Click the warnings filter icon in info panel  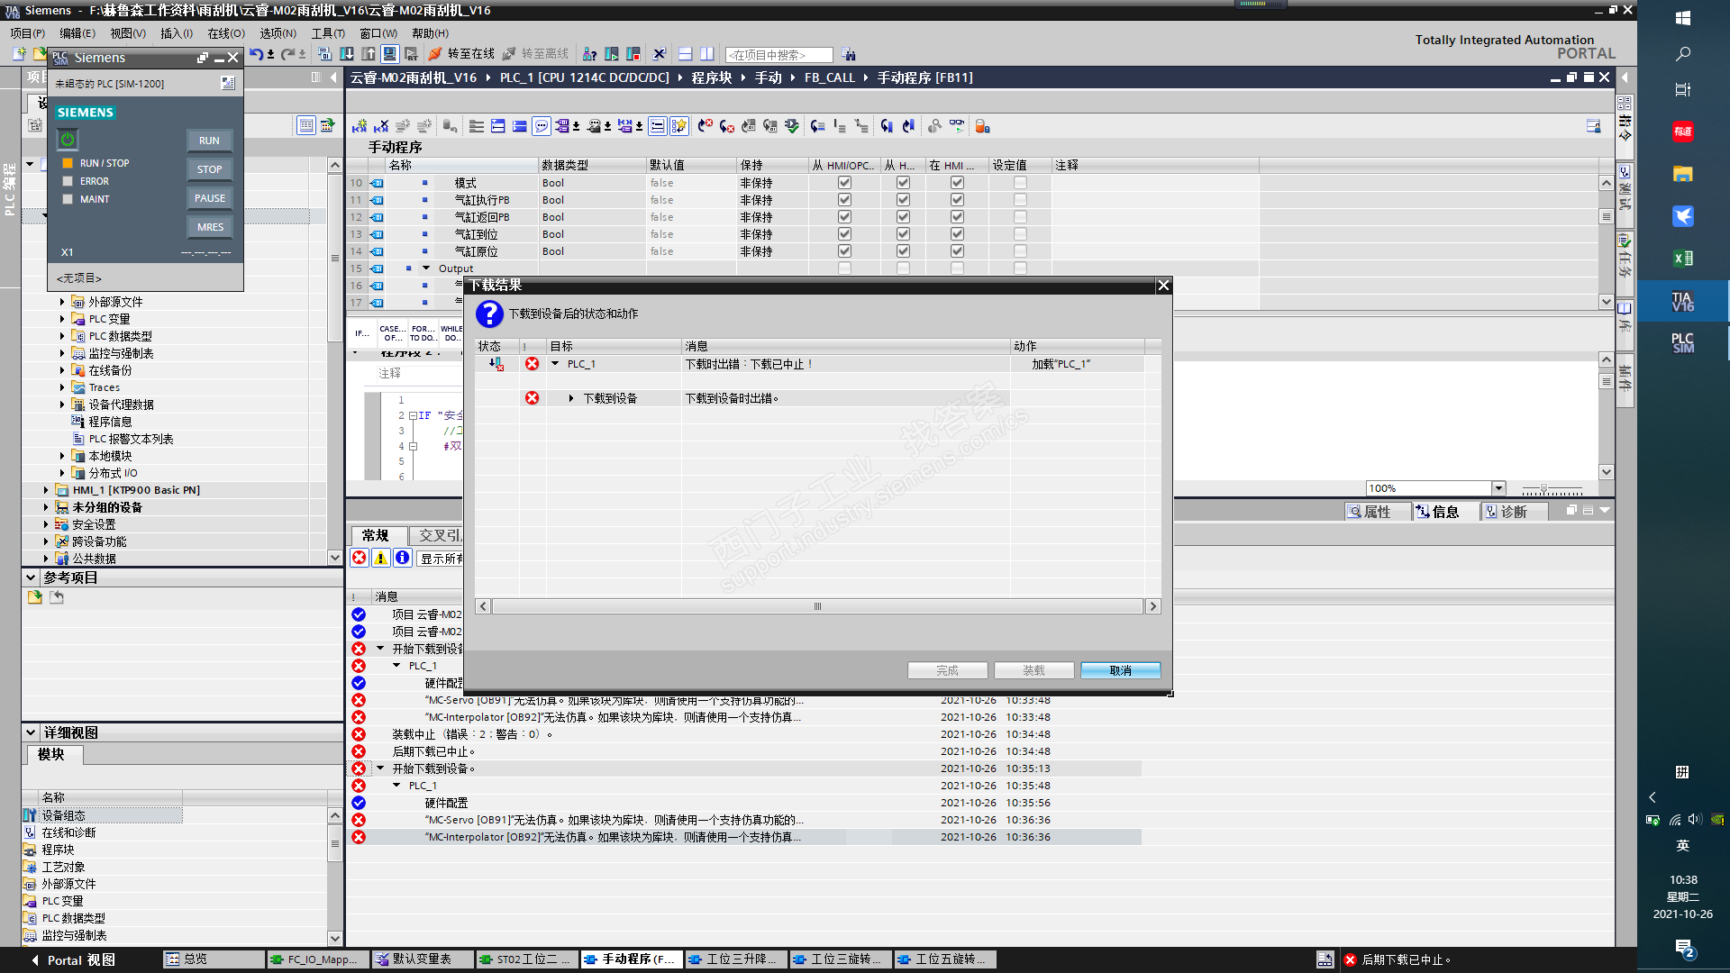[381, 558]
